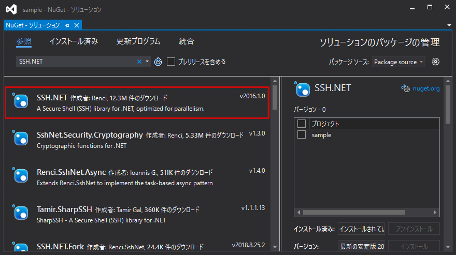
Task: Switch to the インストール済み tab
Action: coord(74,41)
